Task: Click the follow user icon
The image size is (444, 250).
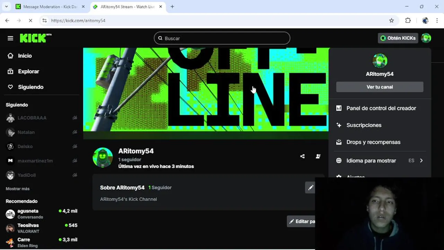Action: point(318,156)
